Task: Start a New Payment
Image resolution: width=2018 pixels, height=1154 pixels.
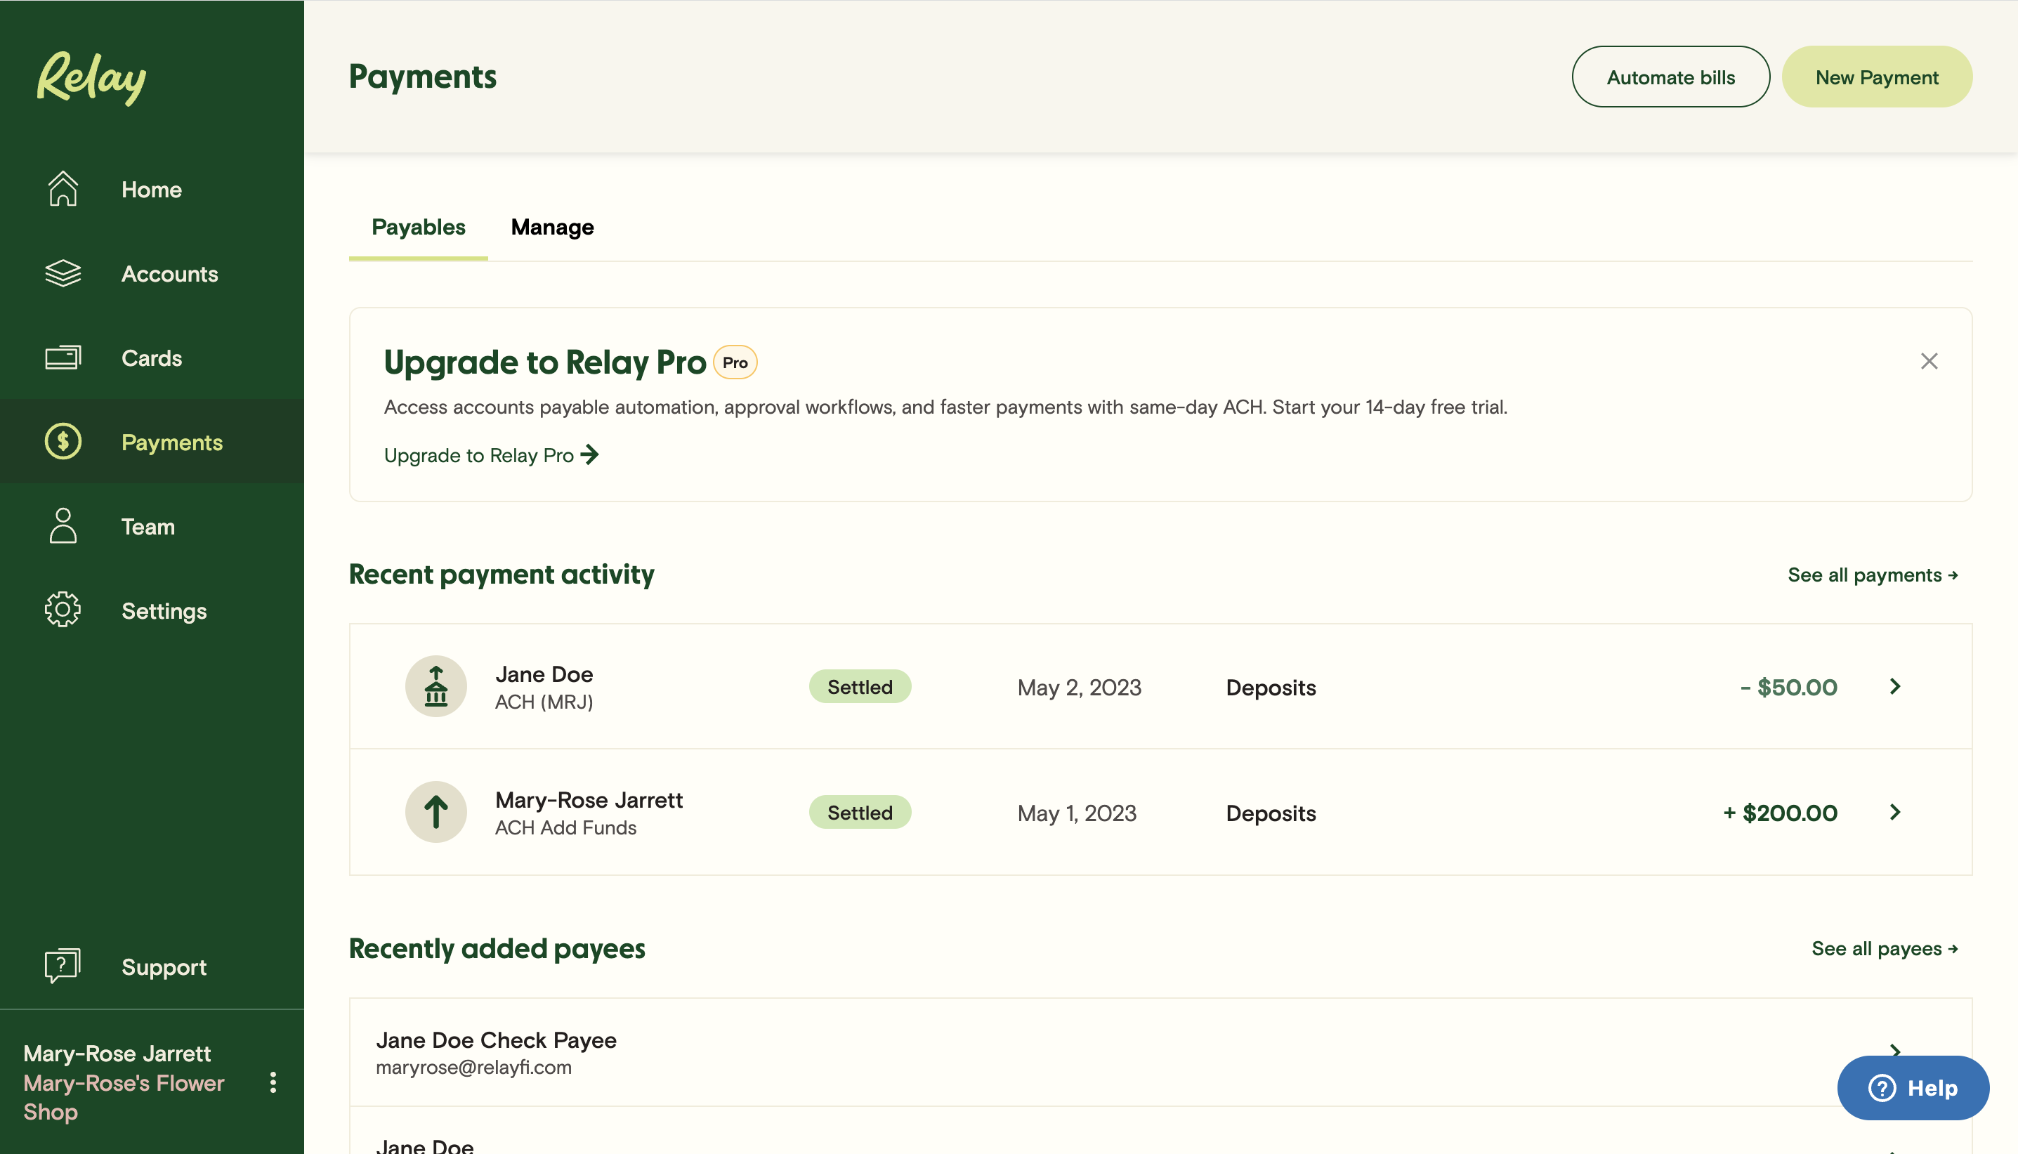Action: pos(1877,76)
